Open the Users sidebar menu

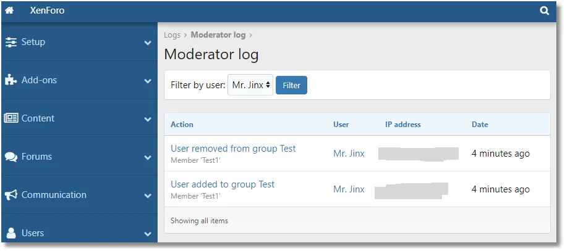[x=33, y=233]
